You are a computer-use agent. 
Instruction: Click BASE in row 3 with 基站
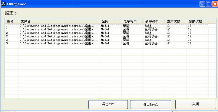pyautogui.click(x=148, y=40)
